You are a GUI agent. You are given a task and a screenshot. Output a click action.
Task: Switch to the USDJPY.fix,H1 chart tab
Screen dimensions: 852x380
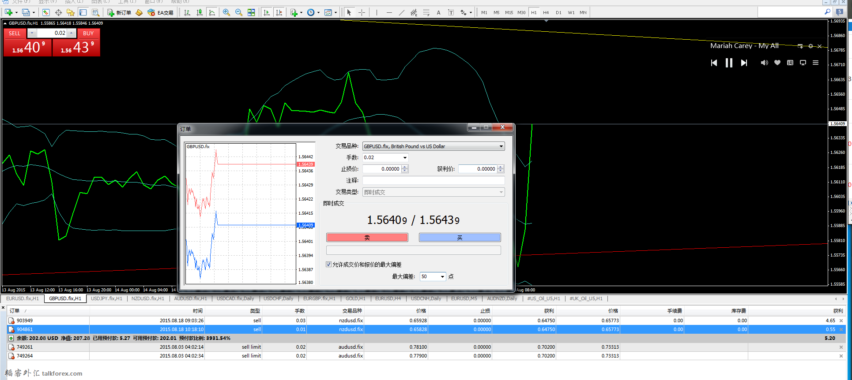click(106, 298)
